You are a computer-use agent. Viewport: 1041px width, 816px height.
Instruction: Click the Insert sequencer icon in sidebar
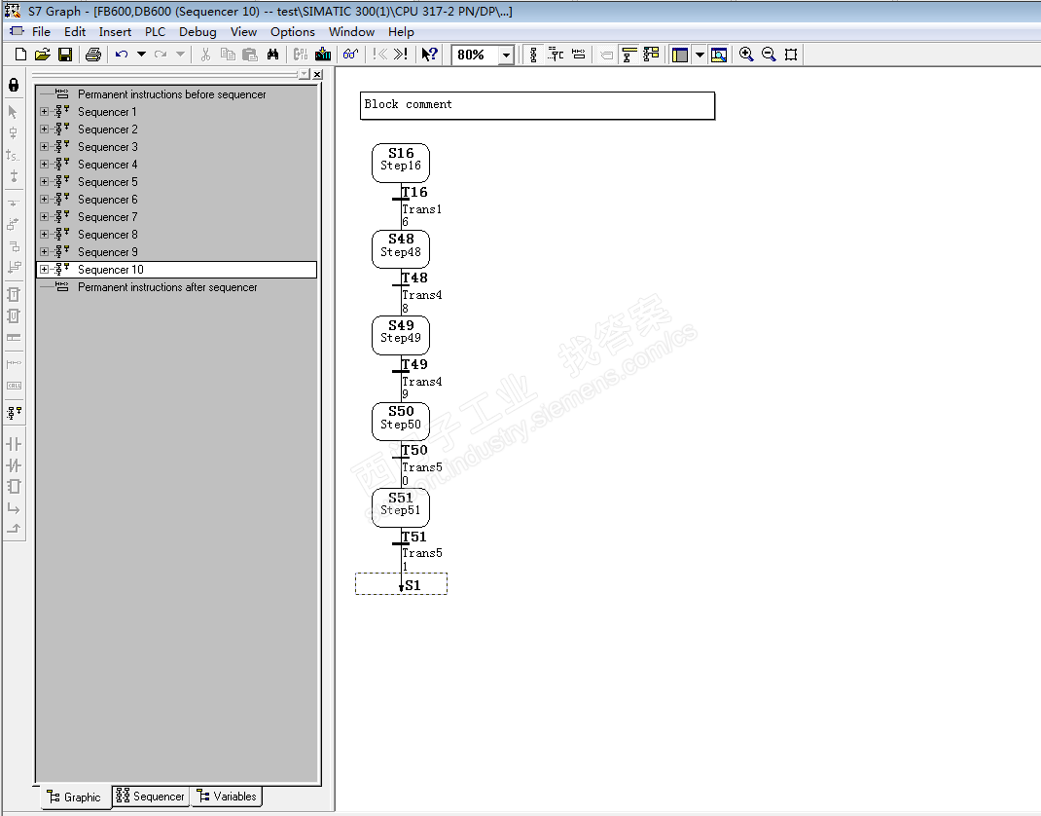[14, 413]
